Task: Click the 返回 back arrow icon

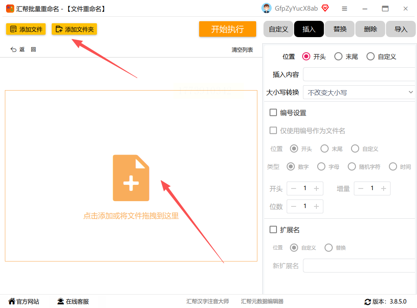Action: tap(13, 49)
